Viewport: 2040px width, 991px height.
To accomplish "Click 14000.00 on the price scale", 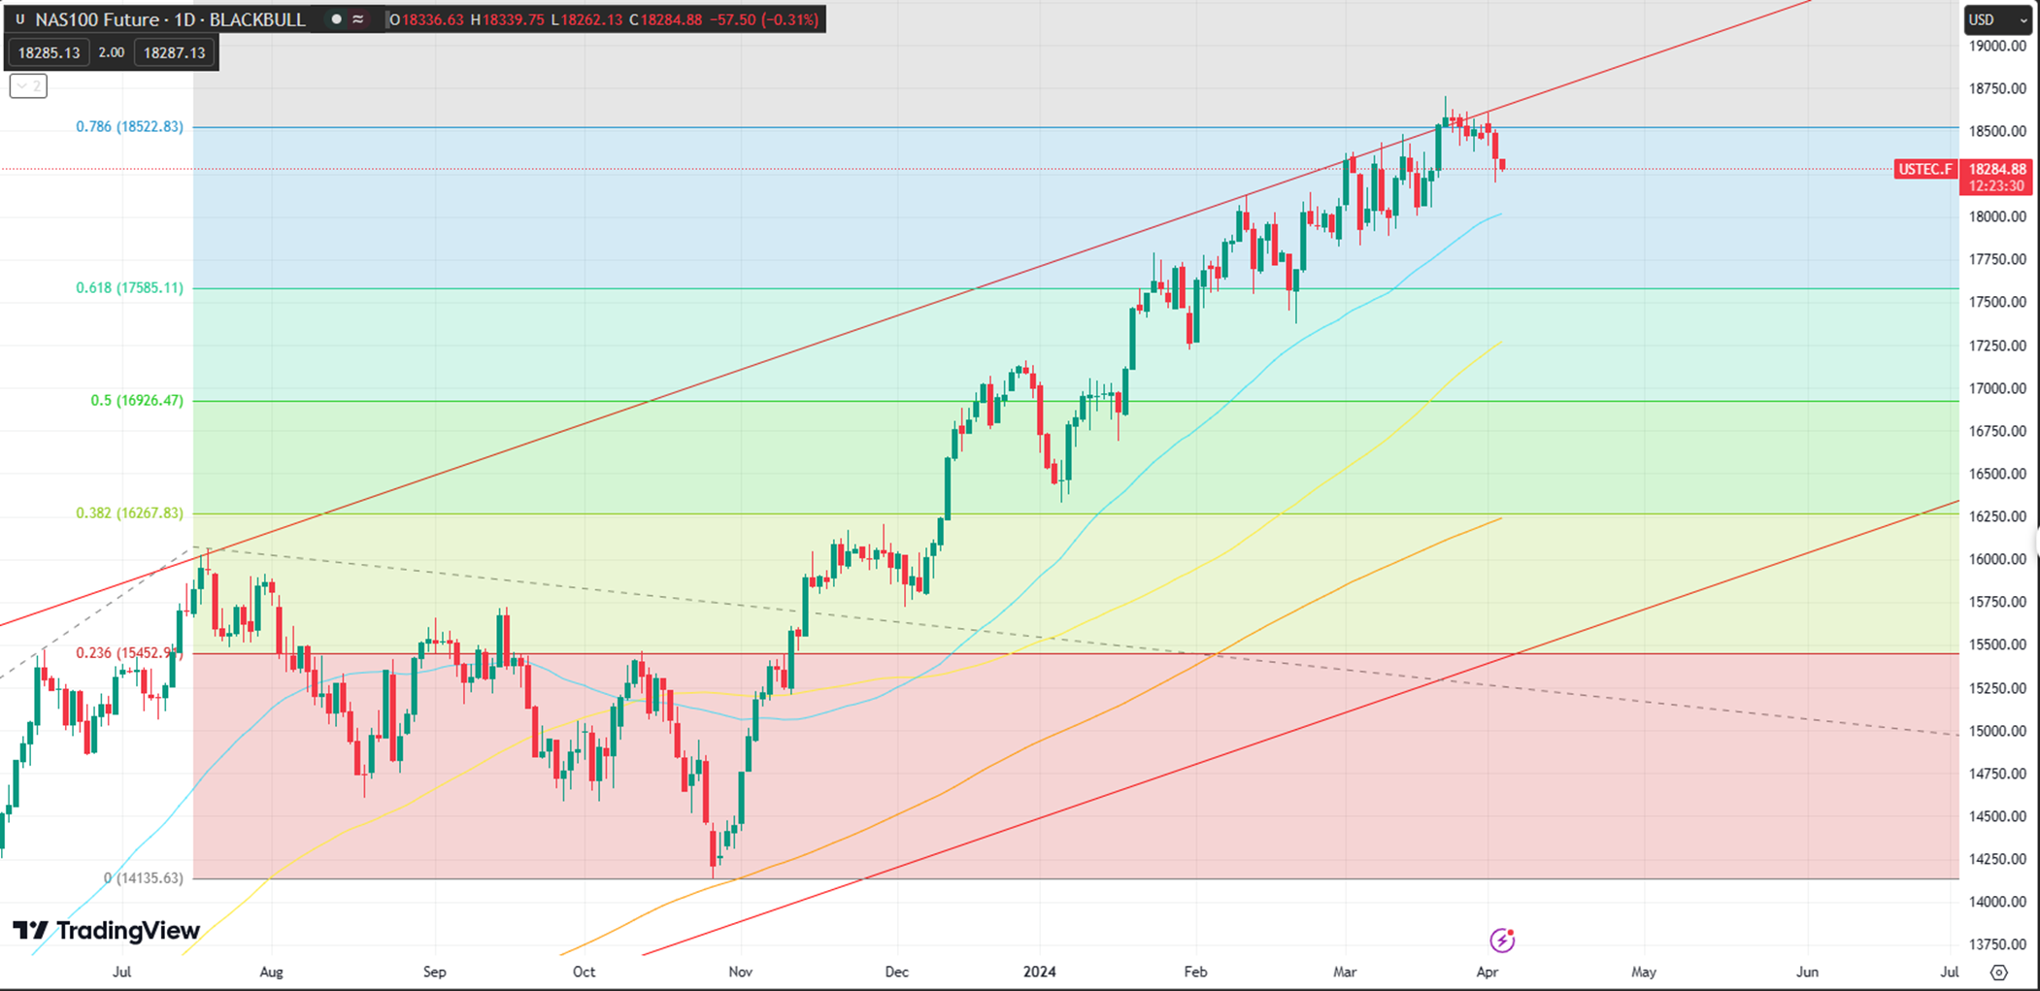I will [1997, 902].
